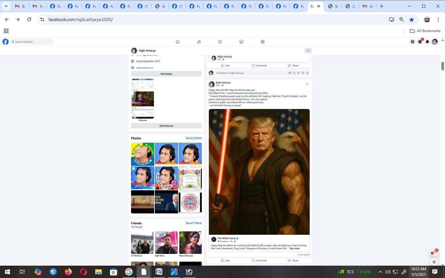Share the Trump lightsaber post
The height and width of the screenshot is (278, 445).
(x=293, y=260)
